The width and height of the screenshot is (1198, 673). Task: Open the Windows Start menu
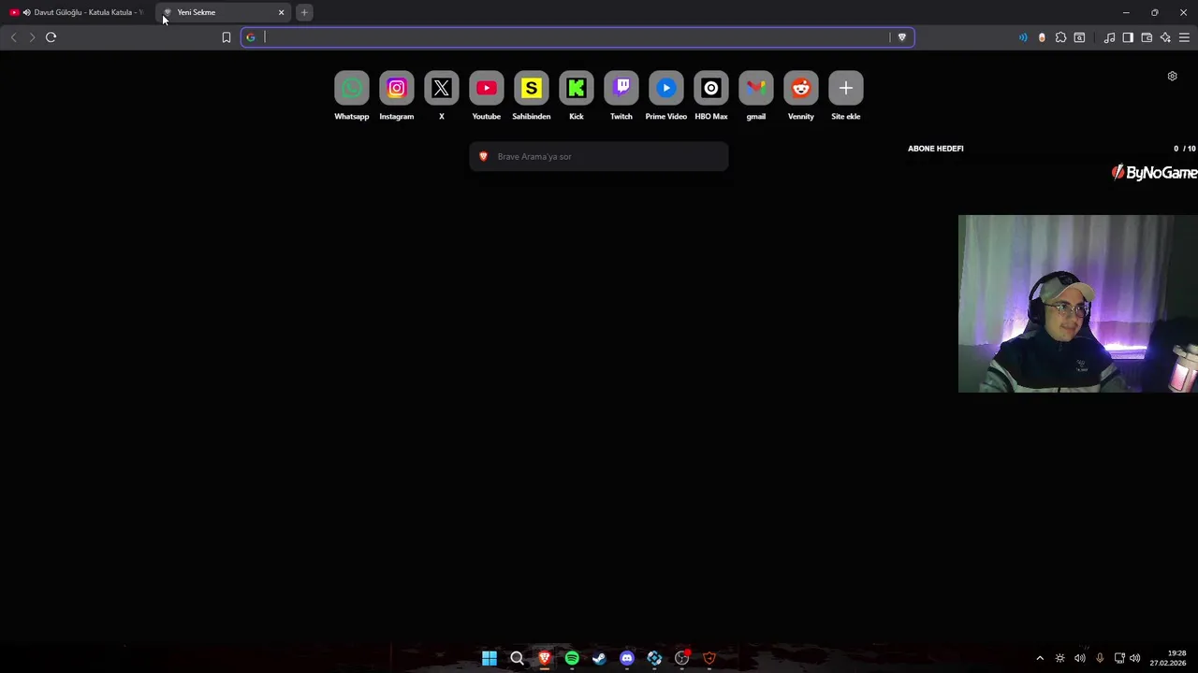(489, 658)
